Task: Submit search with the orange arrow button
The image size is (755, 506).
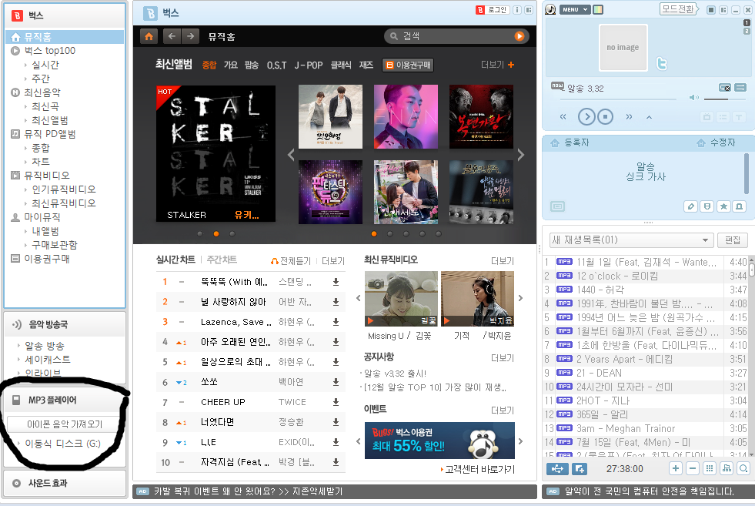Action: click(x=519, y=36)
